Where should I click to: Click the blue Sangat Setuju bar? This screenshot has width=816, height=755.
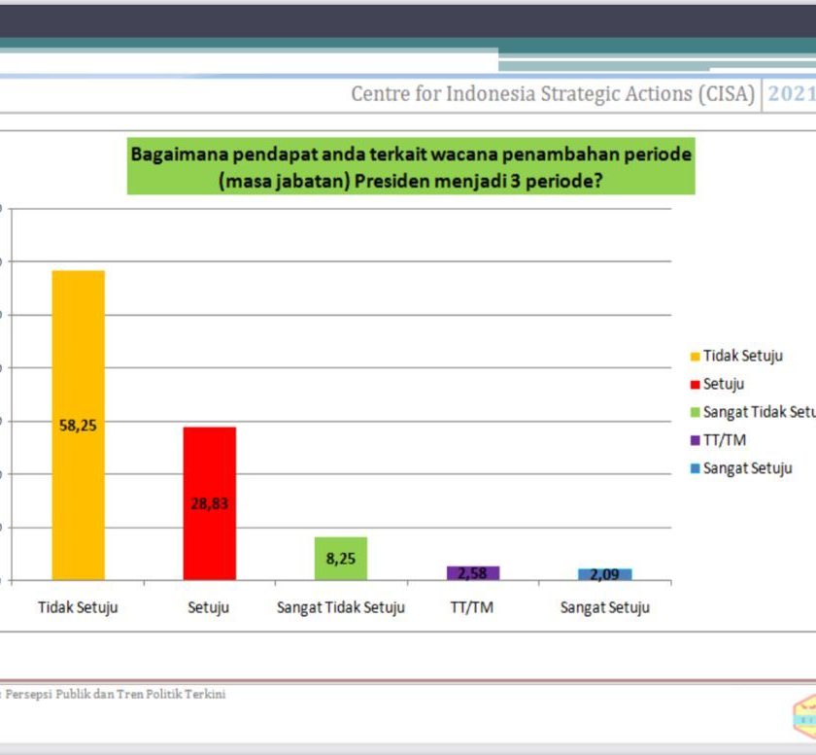(x=605, y=574)
